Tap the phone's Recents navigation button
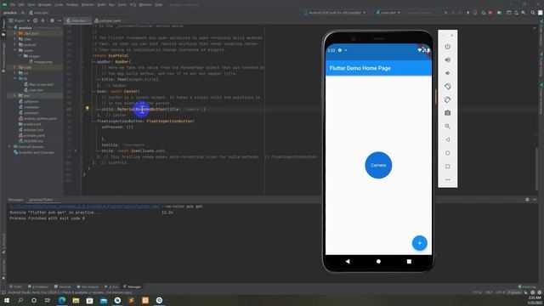This screenshot has height=306, width=544. pyautogui.click(x=409, y=261)
